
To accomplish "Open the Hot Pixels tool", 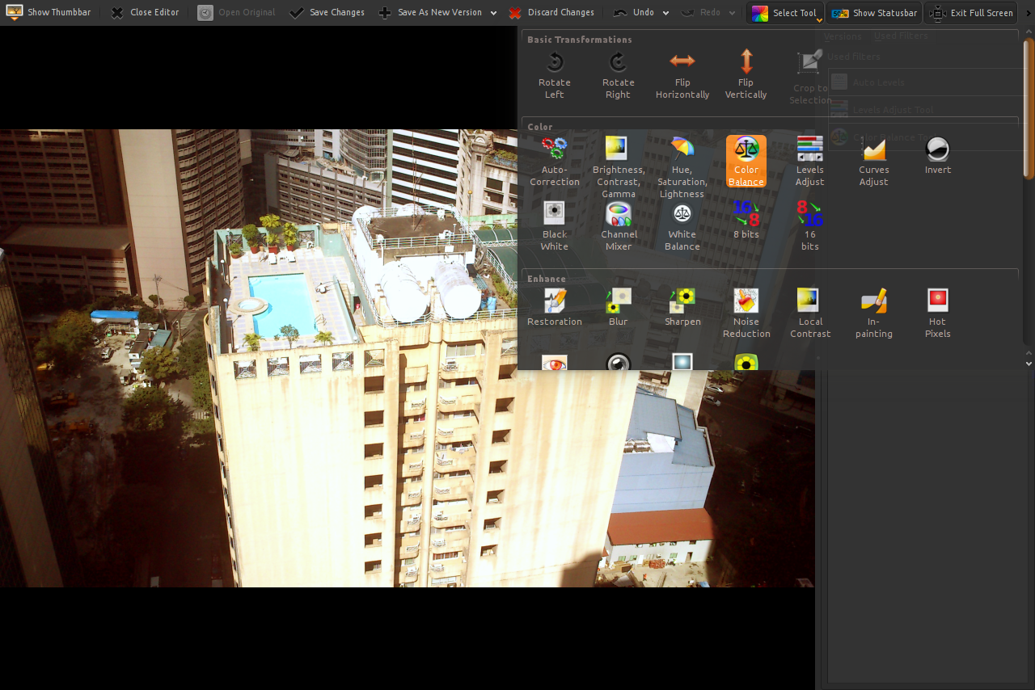I will click(x=937, y=313).
